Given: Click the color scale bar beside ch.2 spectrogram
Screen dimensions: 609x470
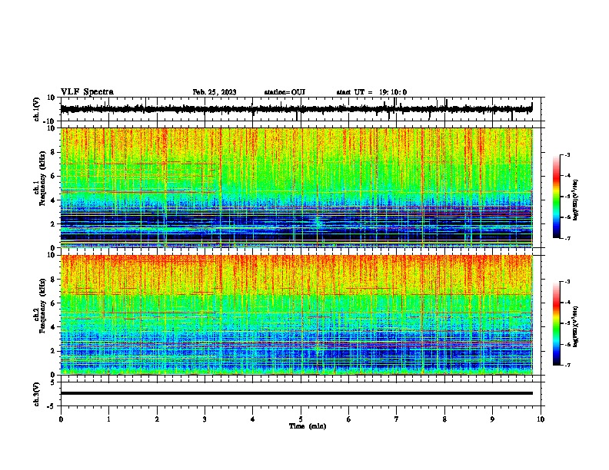Looking at the screenshot, I should (557, 323).
